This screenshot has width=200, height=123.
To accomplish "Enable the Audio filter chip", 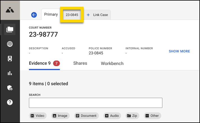I will point(112,116).
